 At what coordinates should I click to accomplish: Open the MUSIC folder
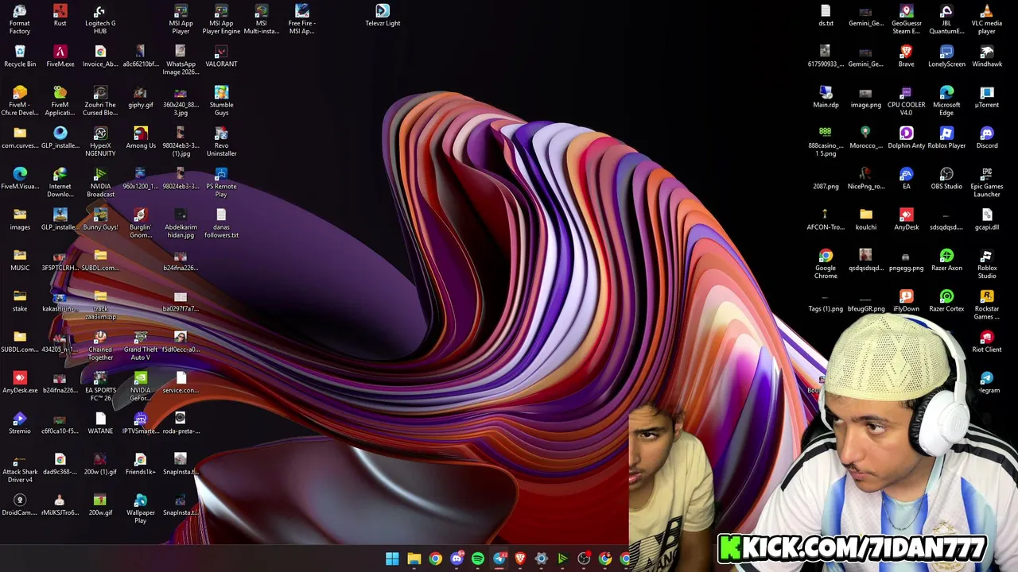point(20,260)
